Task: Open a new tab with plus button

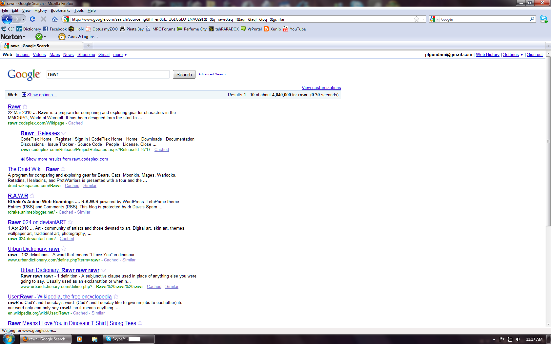Action: (88, 46)
